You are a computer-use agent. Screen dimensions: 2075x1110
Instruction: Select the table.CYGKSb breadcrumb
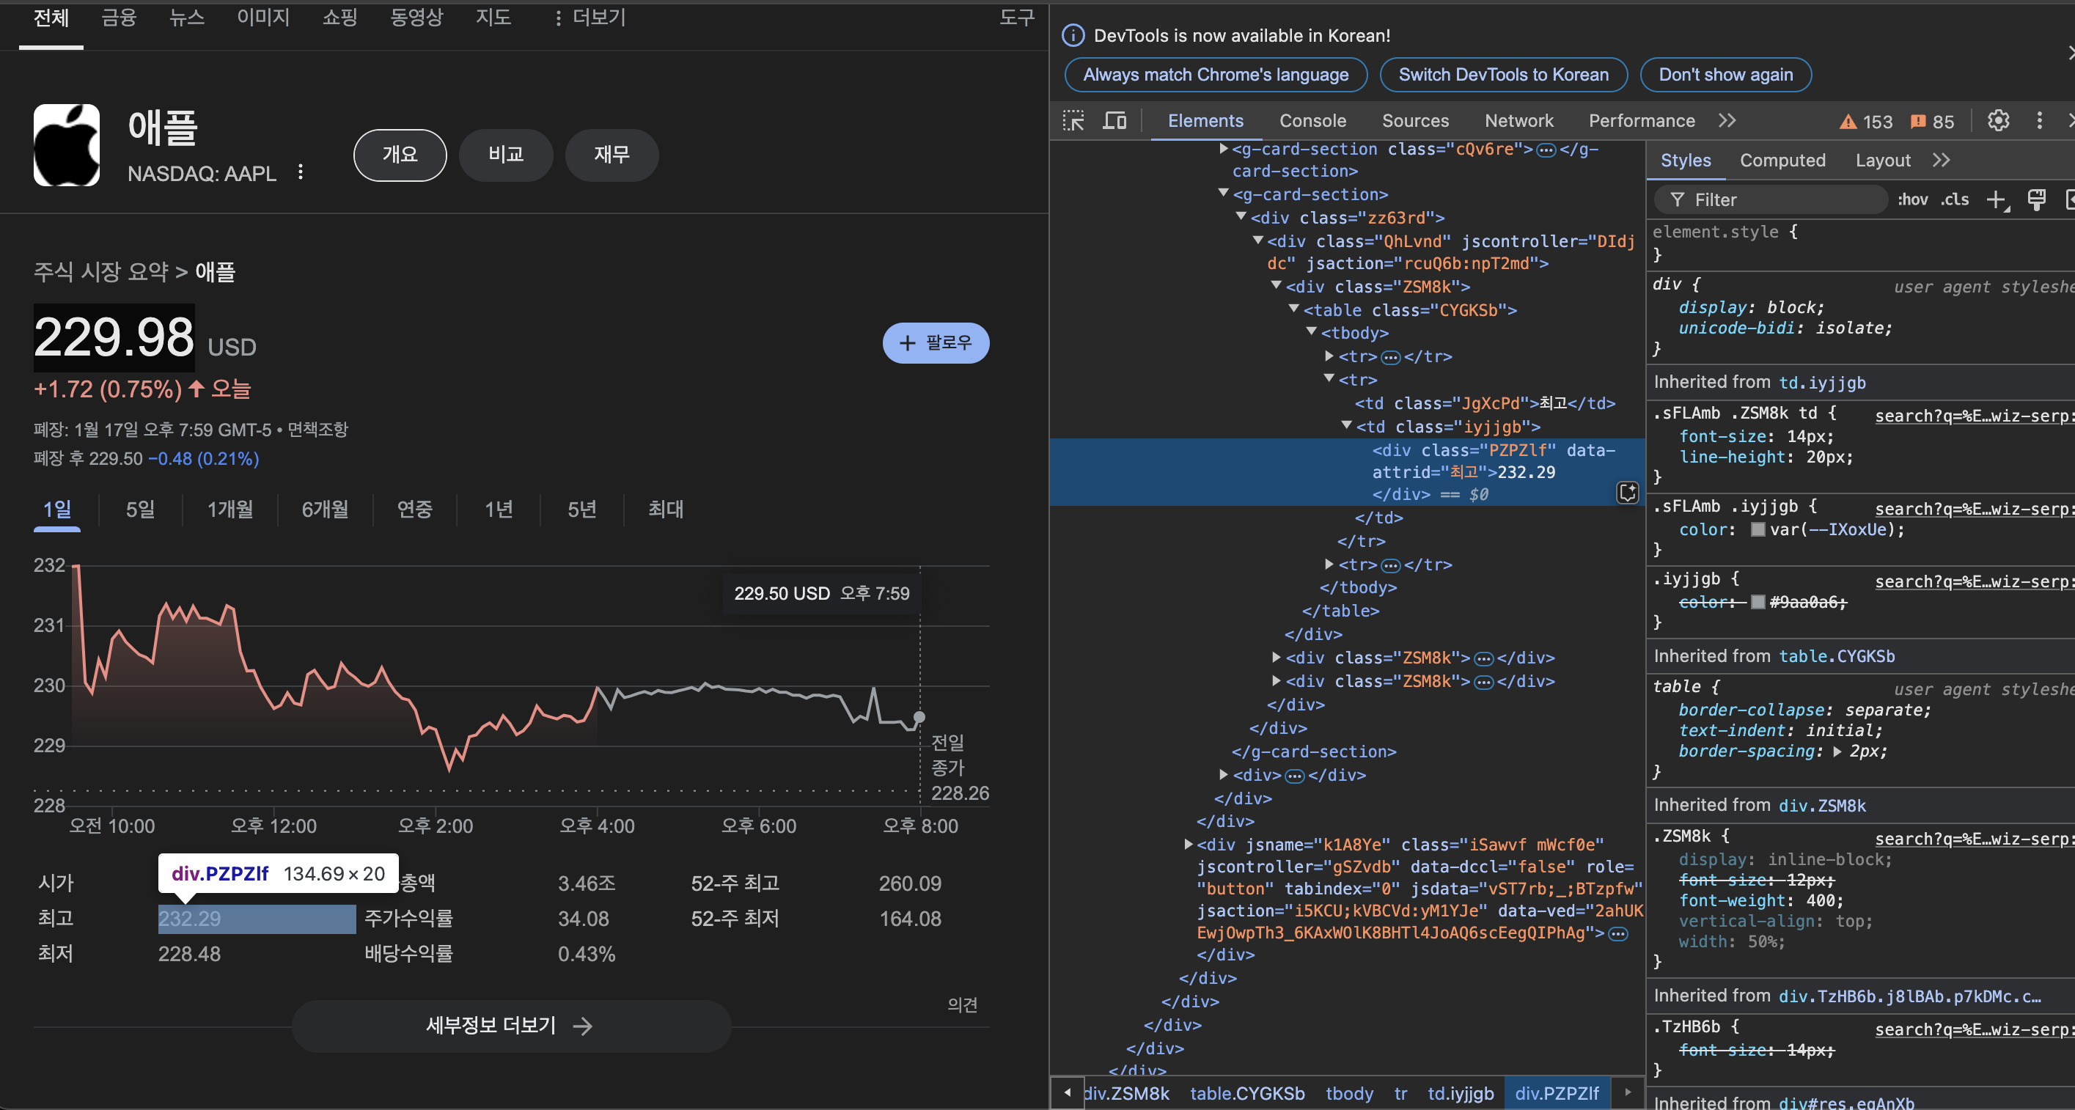coord(1247,1093)
